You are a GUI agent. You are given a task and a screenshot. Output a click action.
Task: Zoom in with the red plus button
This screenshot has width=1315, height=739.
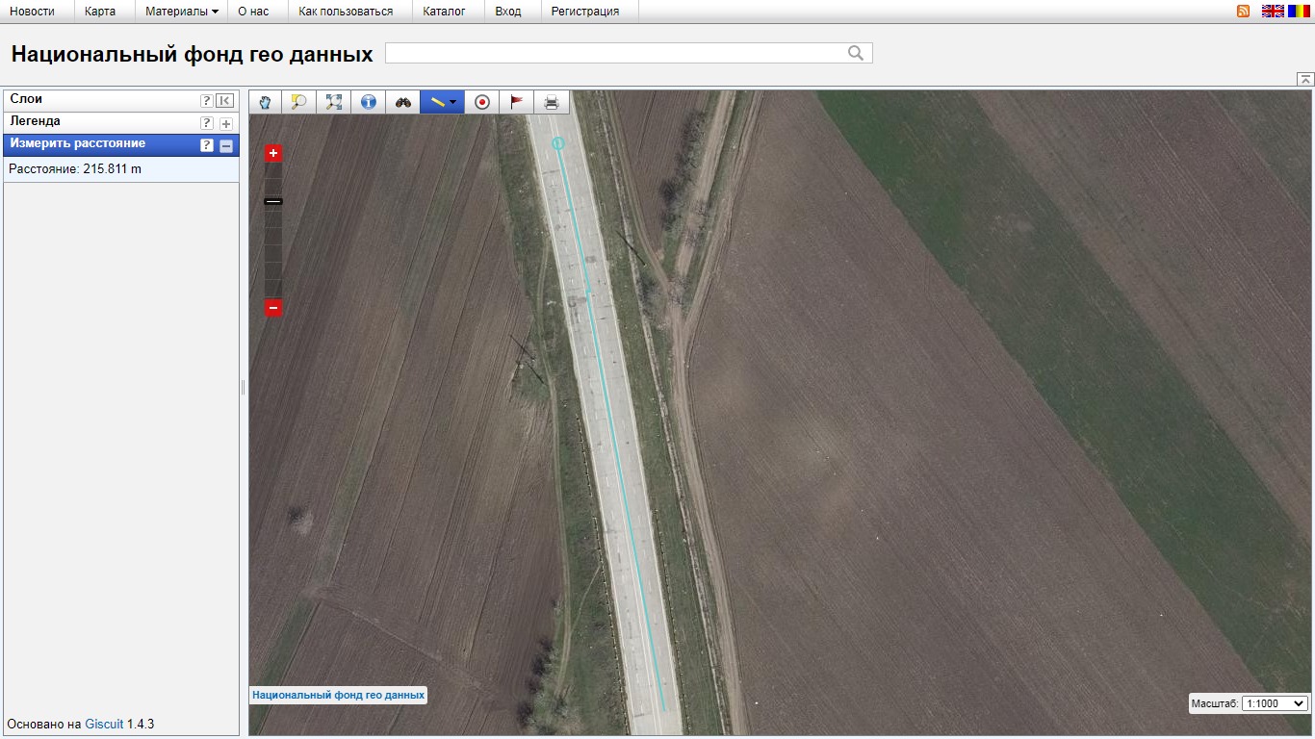coord(273,153)
